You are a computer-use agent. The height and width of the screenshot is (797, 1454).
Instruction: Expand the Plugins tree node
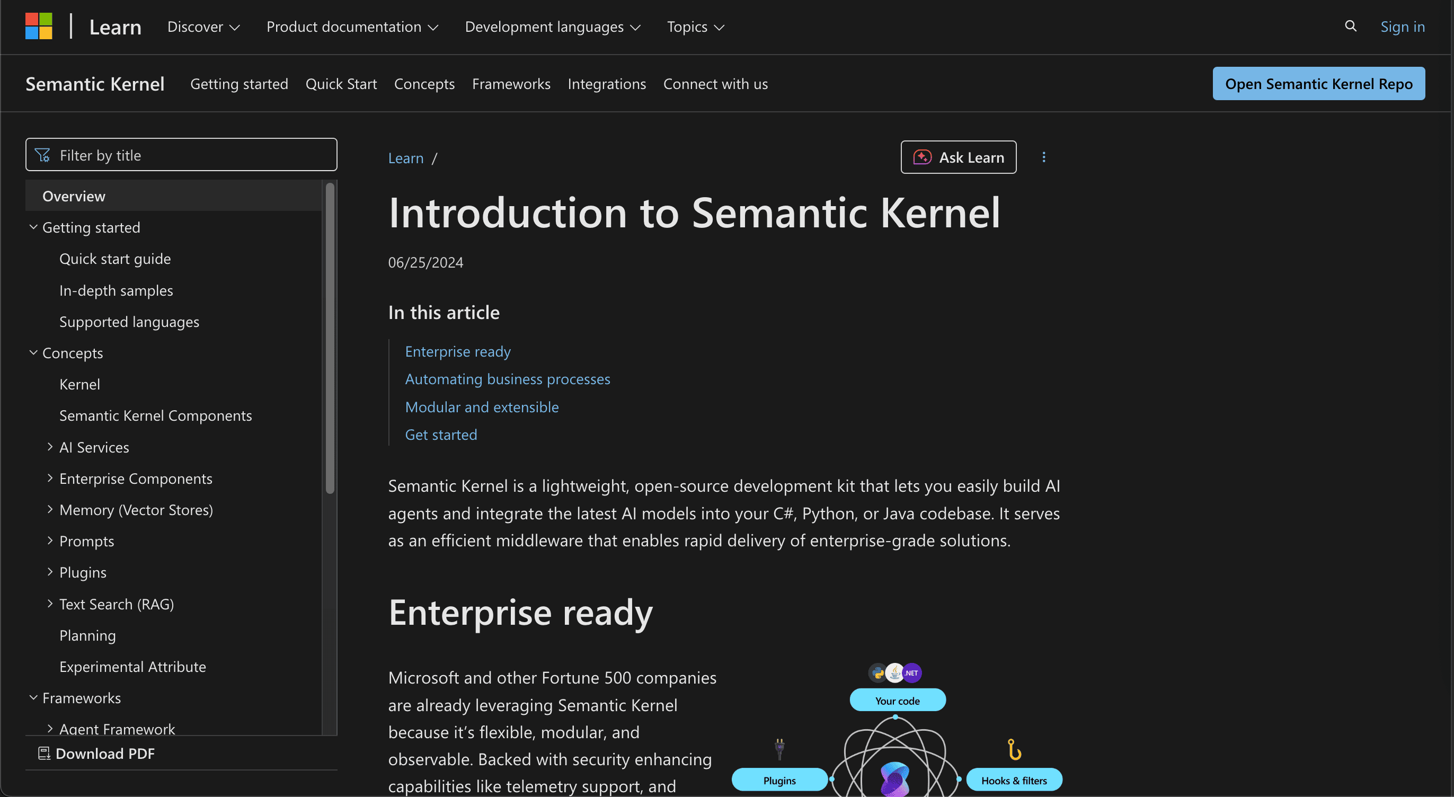pos(50,572)
